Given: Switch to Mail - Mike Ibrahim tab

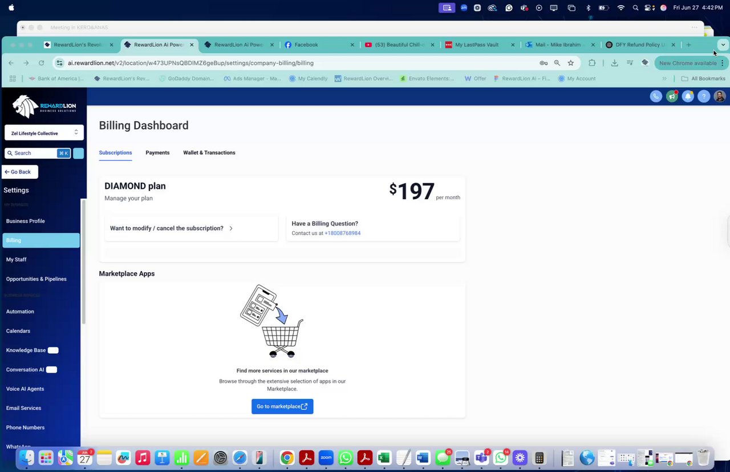Looking at the screenshot, I should (560, 45).
